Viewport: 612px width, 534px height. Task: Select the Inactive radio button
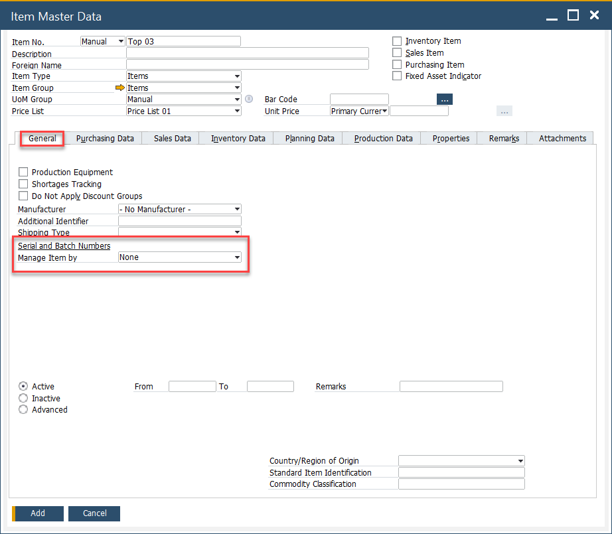[x=23, y=399]
